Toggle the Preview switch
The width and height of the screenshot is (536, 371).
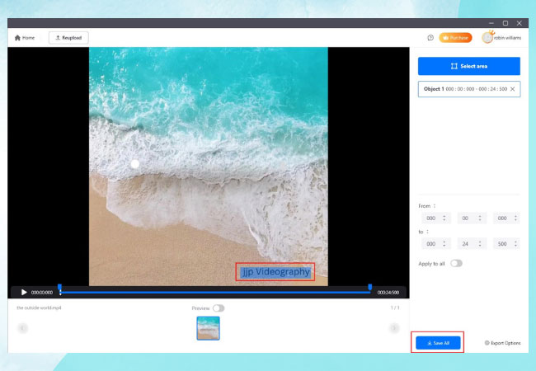click(219, 308)
